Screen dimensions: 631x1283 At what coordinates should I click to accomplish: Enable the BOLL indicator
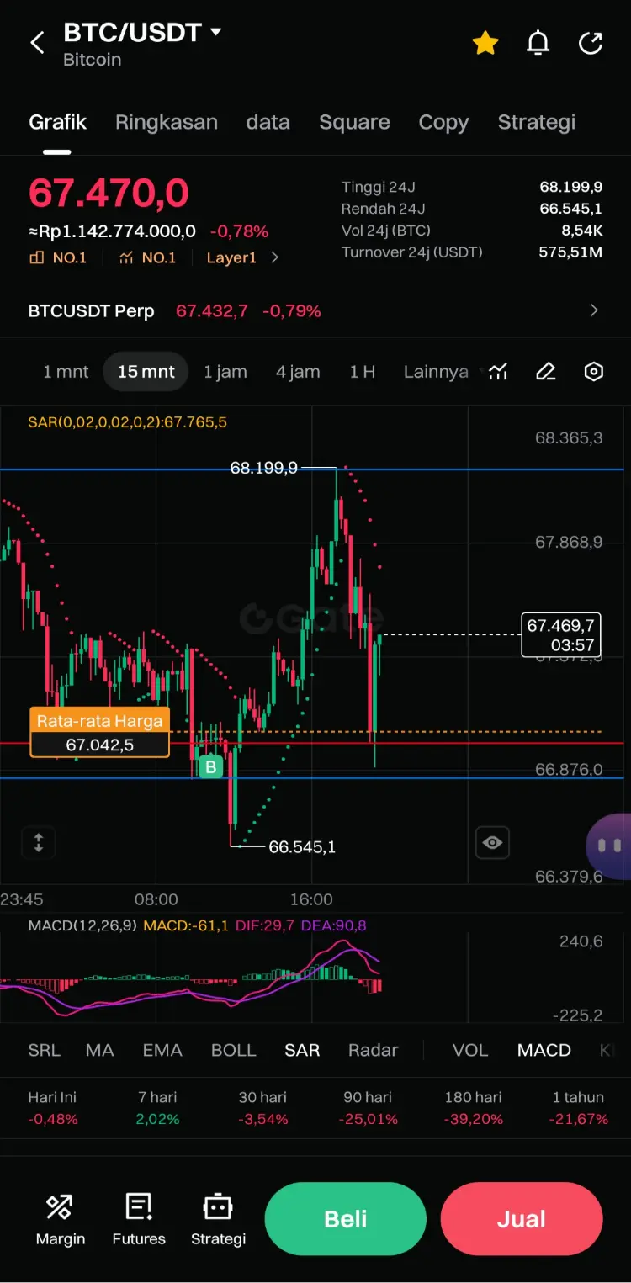tap(233, 1050)
